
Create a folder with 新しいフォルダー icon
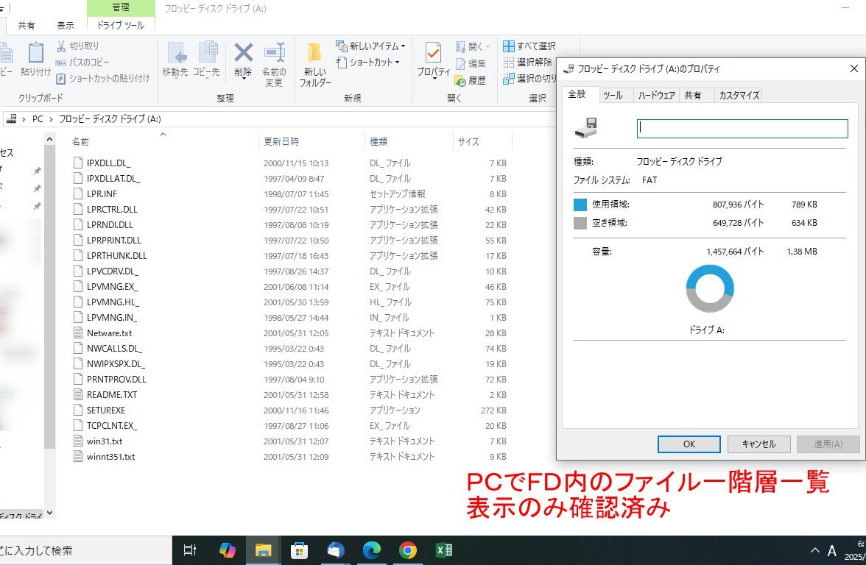point(314,63)
